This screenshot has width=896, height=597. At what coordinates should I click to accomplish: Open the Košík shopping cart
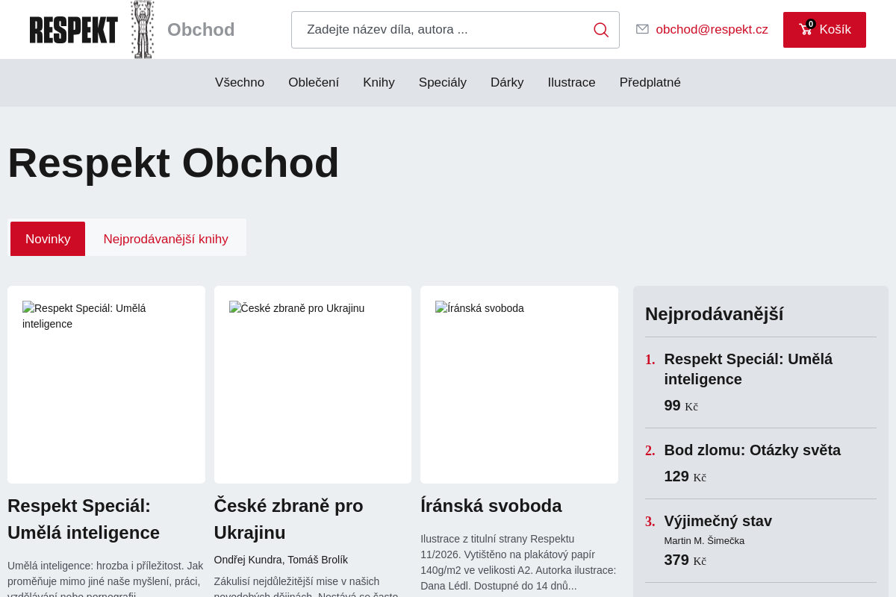point(824,30)
